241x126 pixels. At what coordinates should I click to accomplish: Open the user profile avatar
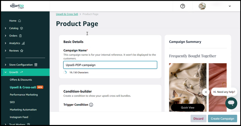click(202, 6)
